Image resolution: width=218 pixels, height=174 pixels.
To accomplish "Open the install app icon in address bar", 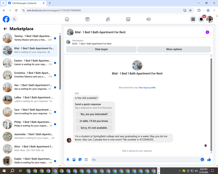I will point(185,10).
